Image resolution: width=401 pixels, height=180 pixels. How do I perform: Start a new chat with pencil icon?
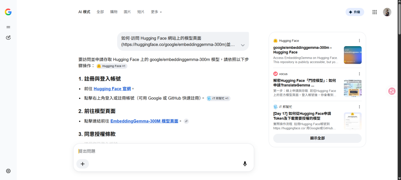pyautogui.click(x=8, y=38)
